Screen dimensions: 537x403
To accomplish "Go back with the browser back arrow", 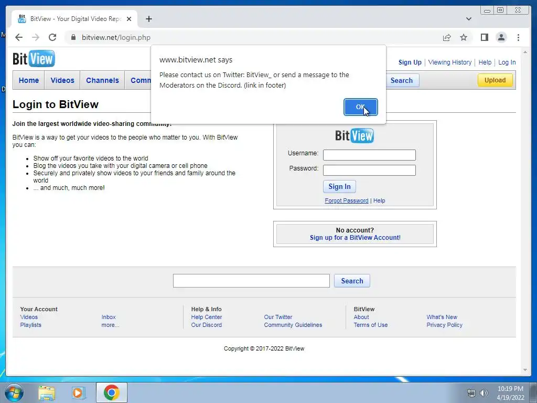I will pos(19,37).
